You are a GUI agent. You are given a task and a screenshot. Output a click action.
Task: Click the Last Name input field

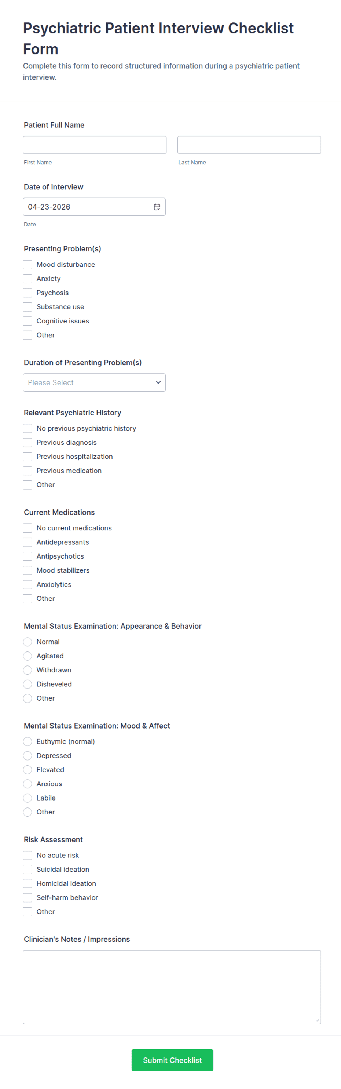(x=249, y=145)
